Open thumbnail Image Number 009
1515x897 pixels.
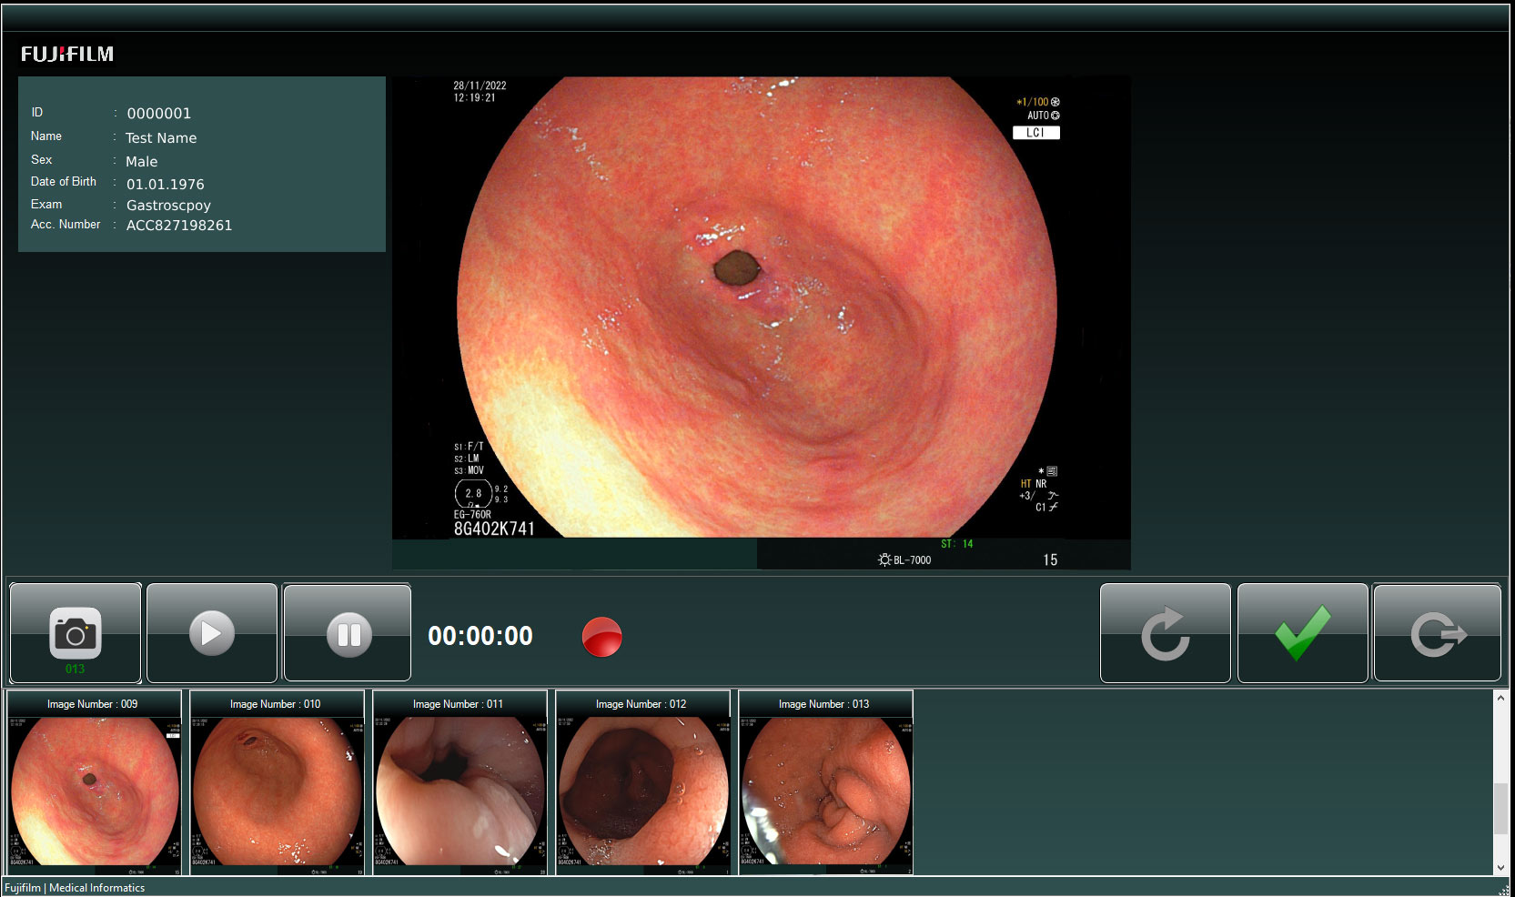click(95, 790)
